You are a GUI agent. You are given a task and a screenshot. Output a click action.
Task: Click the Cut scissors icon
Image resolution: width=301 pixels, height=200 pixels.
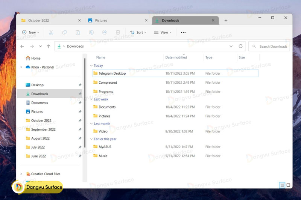51,32
